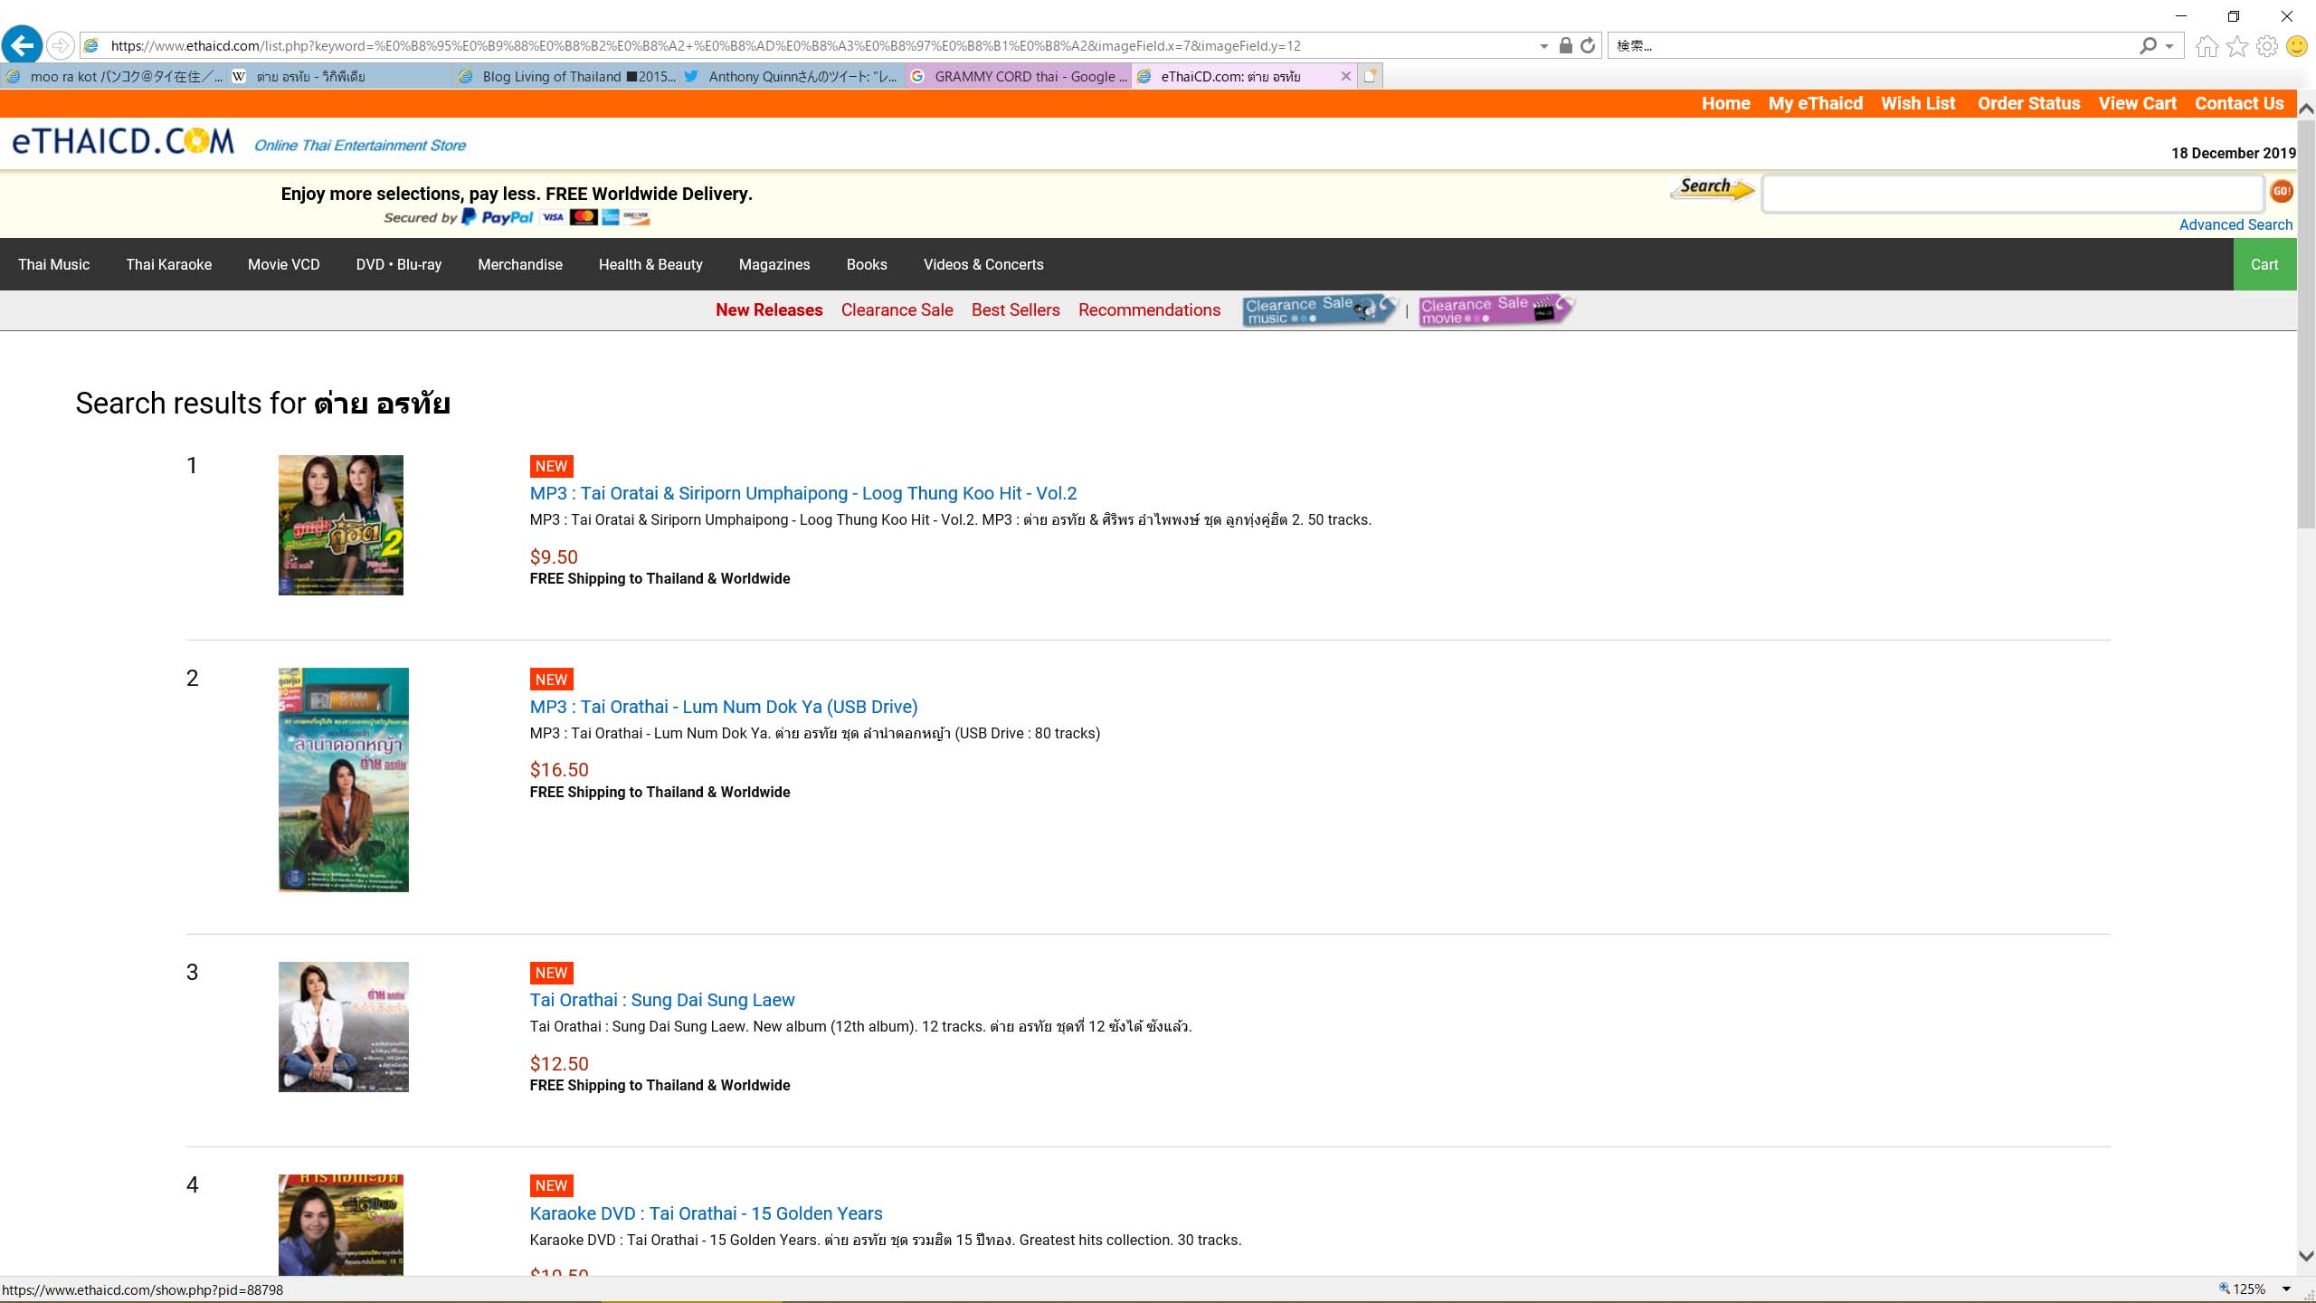This screenshot has height=1303, width=2316.
Task: Switch to Anthony Quinn Twitter tab
Action: (792, 76)
